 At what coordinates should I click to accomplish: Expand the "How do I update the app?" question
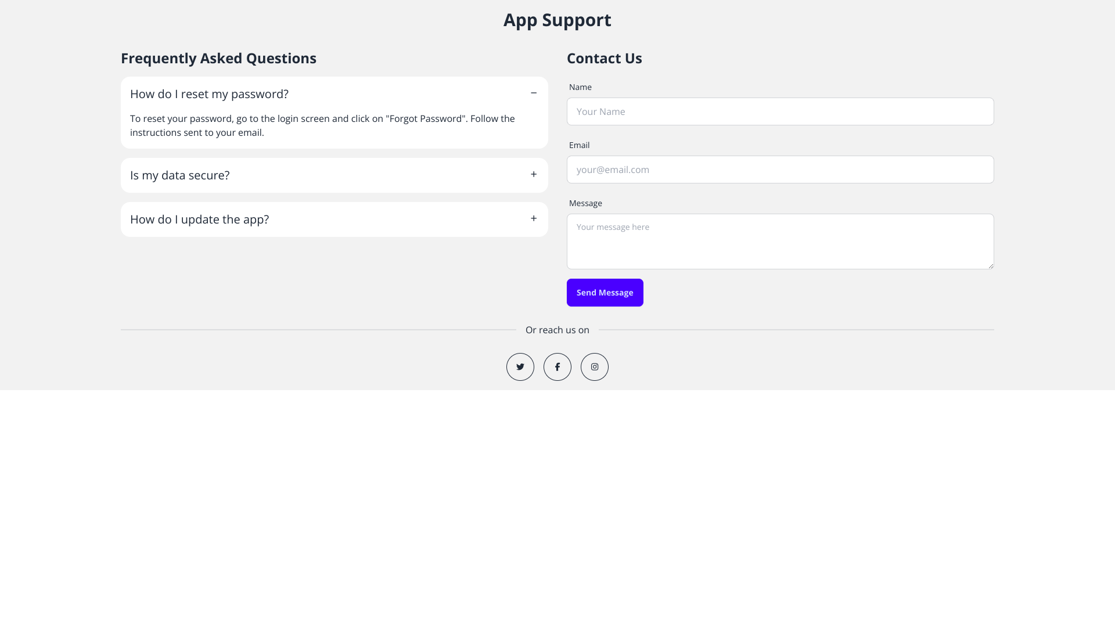(x=200, y=219)
